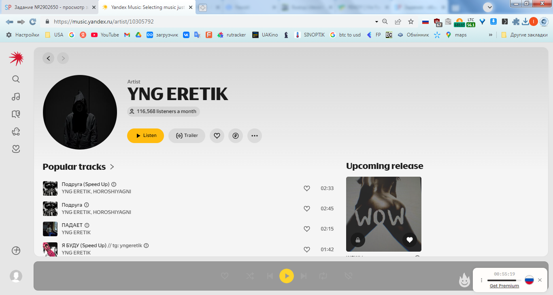This screenshot has height=295, width=553.
Task: Open the sidebar heart collection icon
Action: pyautogui.click(x=16, y=149)
